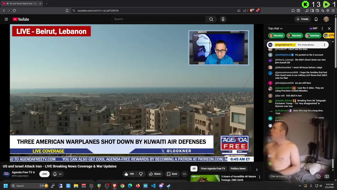Screen dimensions: 337x190
Task: Click the Join channel button
Action: (x=44, y=174)
